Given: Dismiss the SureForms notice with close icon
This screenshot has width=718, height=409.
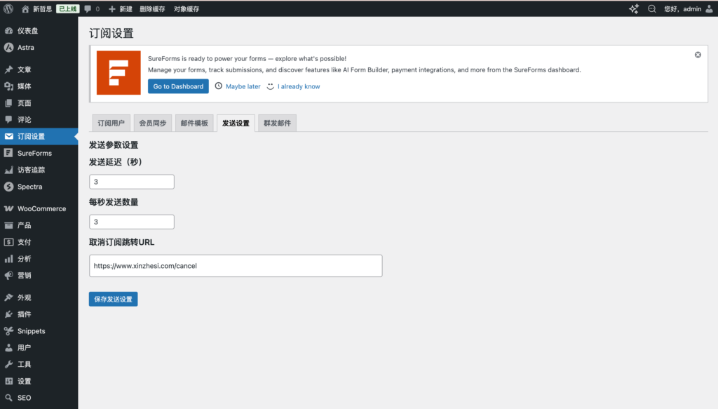Looking at the screenshot, I should [698, 55].
